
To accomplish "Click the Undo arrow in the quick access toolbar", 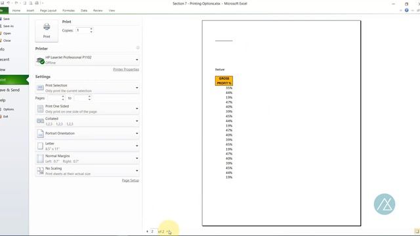I will [x=9, y=3].
